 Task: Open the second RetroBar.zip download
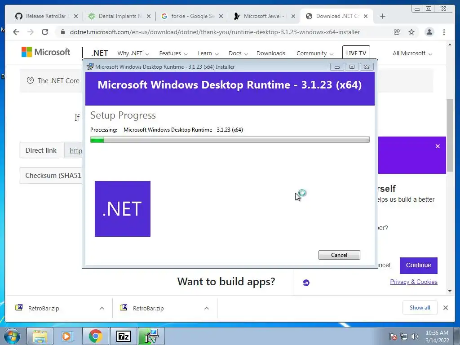point(148,308)
